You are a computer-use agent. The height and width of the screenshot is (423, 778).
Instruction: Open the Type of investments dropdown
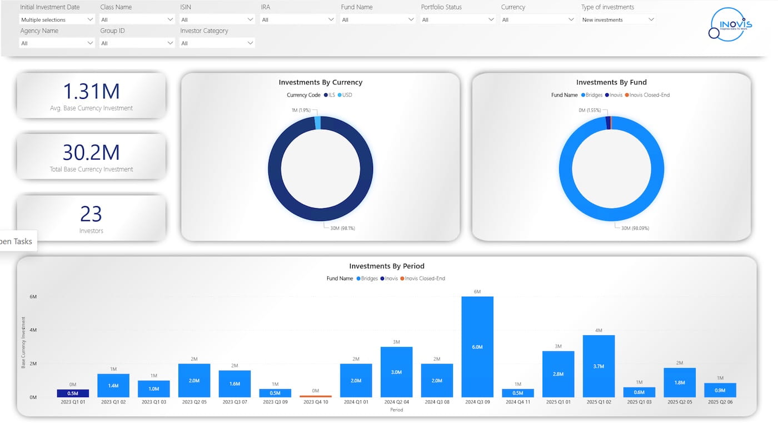click(x=618, y=19)
